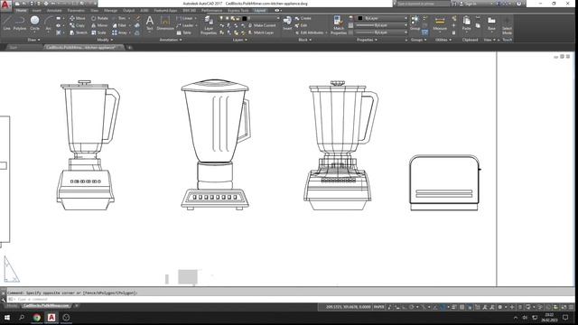Open the Home ribbon tab
The image size is (578, 325).
21,10
